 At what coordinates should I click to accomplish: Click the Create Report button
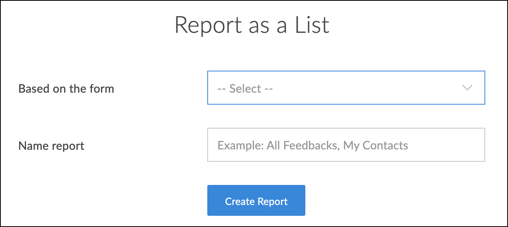point(256,200)
